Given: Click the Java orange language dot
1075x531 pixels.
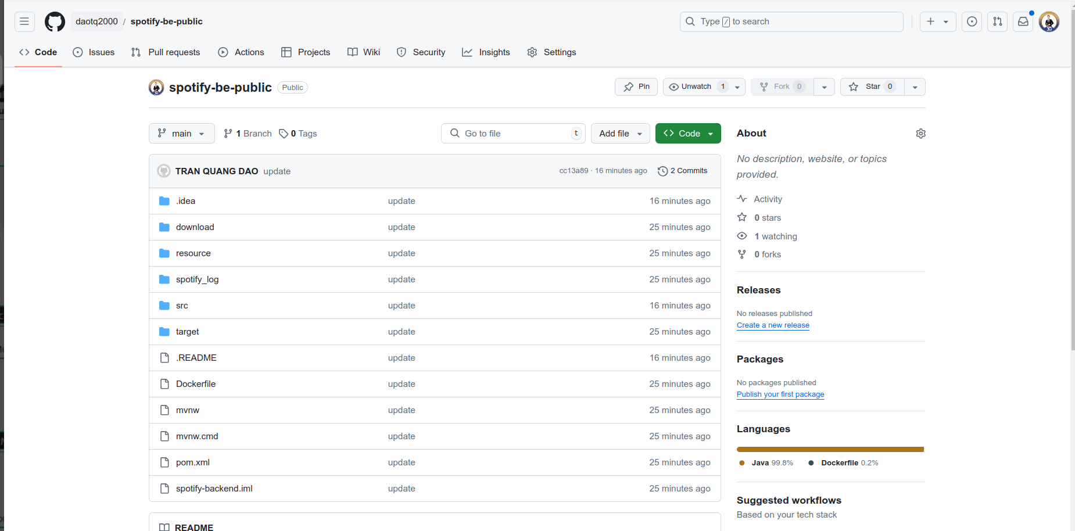Looking at the screenshot, I should (742, 463).
